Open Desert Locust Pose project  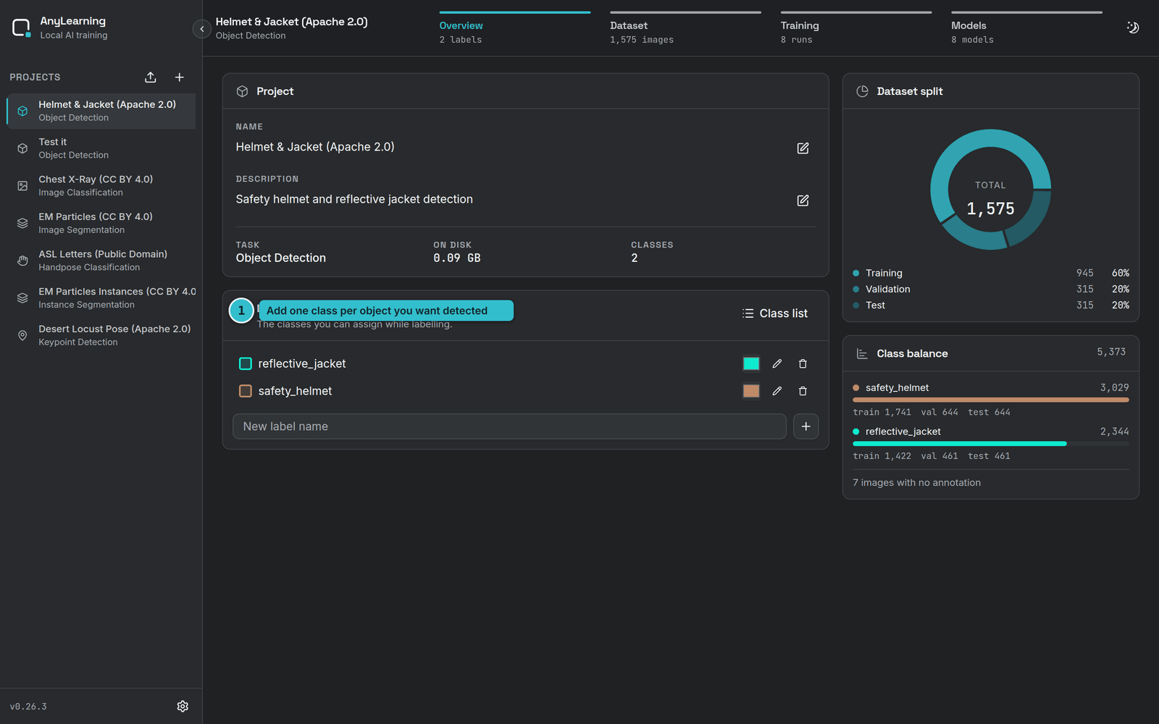pyautogui.click(x=101, y=335)
